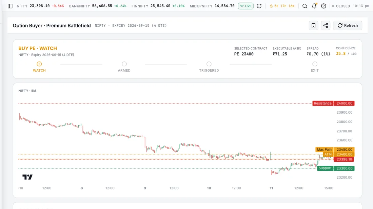Open the help question mark icon

coord(323,6)
